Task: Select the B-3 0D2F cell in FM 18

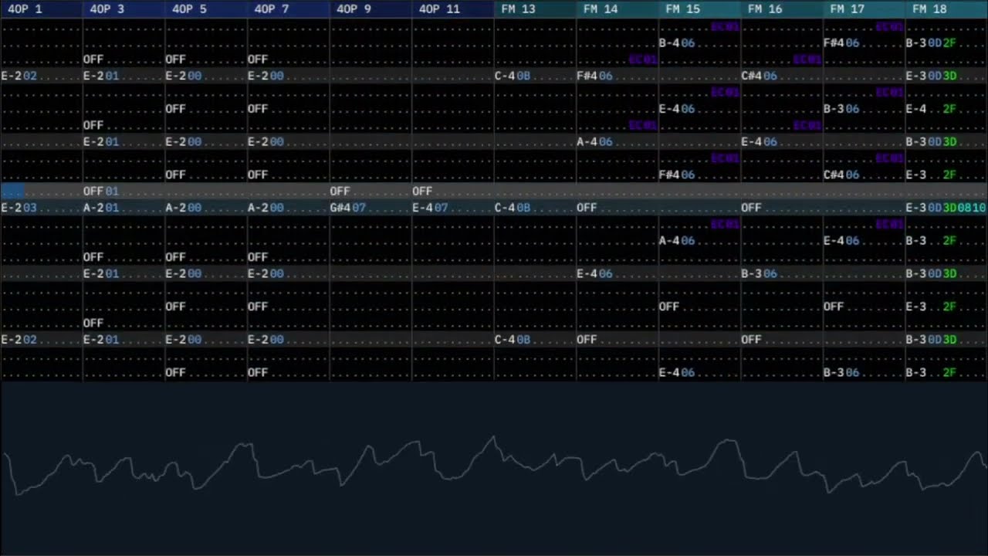Action: point(932,43)
